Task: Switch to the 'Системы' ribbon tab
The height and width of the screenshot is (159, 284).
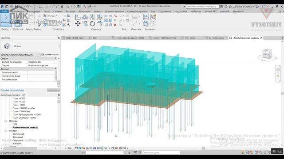Action: pos(58,11)
